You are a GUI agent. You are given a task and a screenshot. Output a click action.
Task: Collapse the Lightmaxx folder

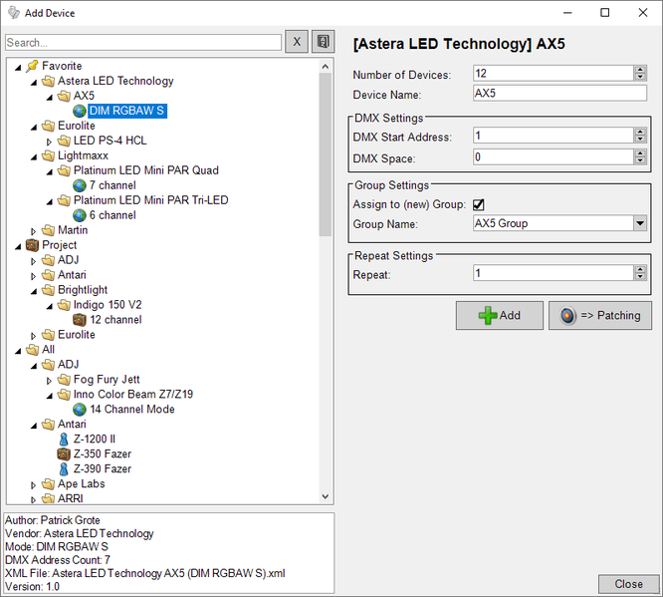[33, 155]
